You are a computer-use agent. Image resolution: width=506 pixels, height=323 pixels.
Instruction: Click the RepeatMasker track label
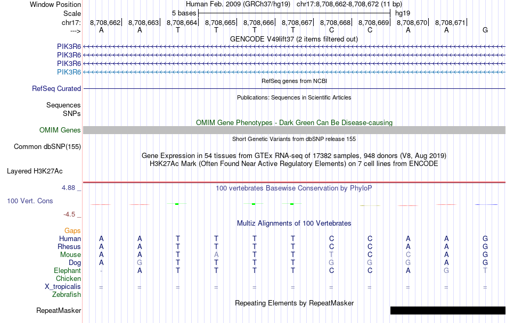tap(59, 310)
